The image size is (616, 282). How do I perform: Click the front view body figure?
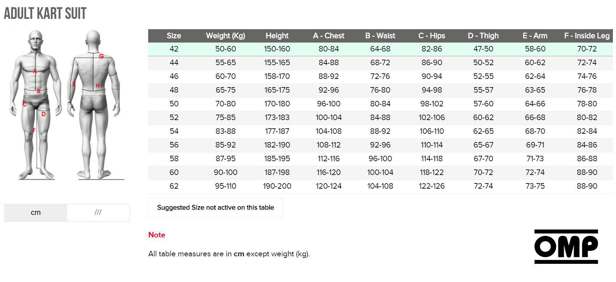coord(36,105)
